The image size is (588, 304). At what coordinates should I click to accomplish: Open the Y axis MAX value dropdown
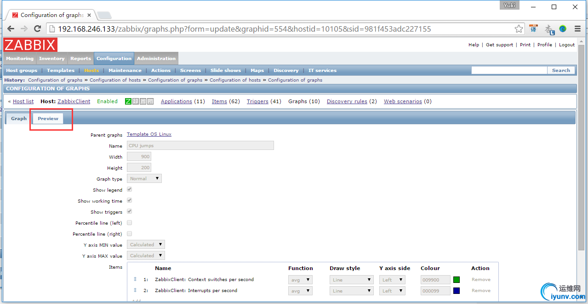[146, 255]
